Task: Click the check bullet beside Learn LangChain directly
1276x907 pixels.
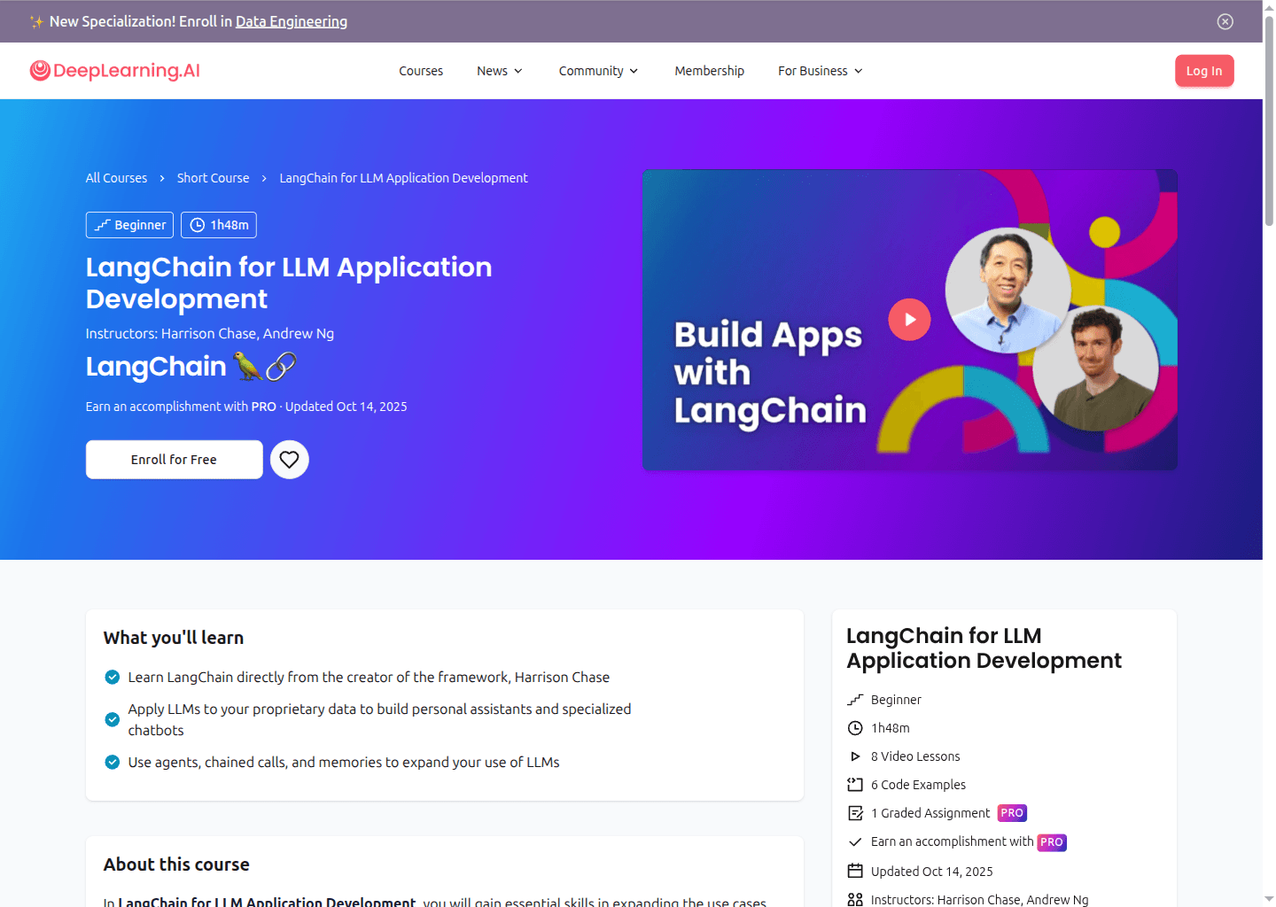Action: (x=113, y=678)
